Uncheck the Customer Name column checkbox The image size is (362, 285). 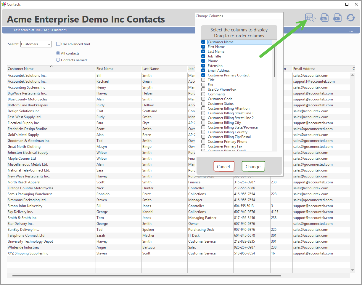coord(203,42)
